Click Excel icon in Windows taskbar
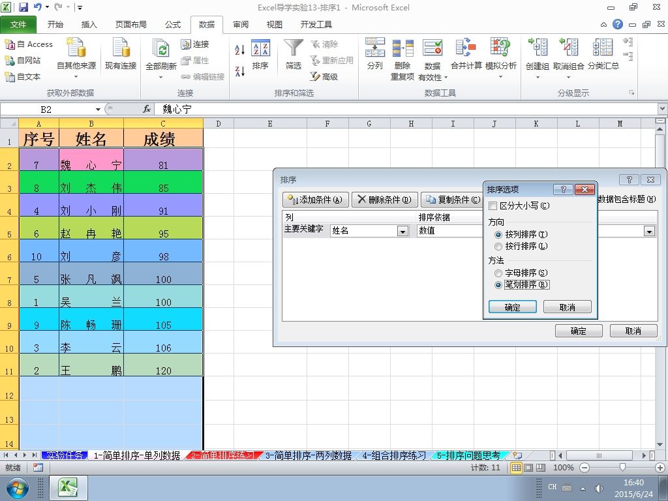Viewport: 668px width, 501px height. [x=68, y=488]
